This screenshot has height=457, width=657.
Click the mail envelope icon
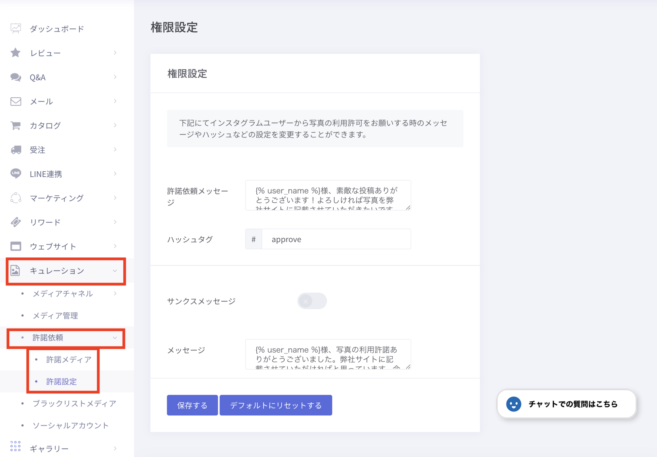[x=15, y=101]
